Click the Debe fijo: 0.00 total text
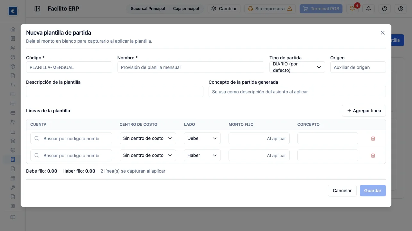 pyautogui.click(x=42, y=171)
